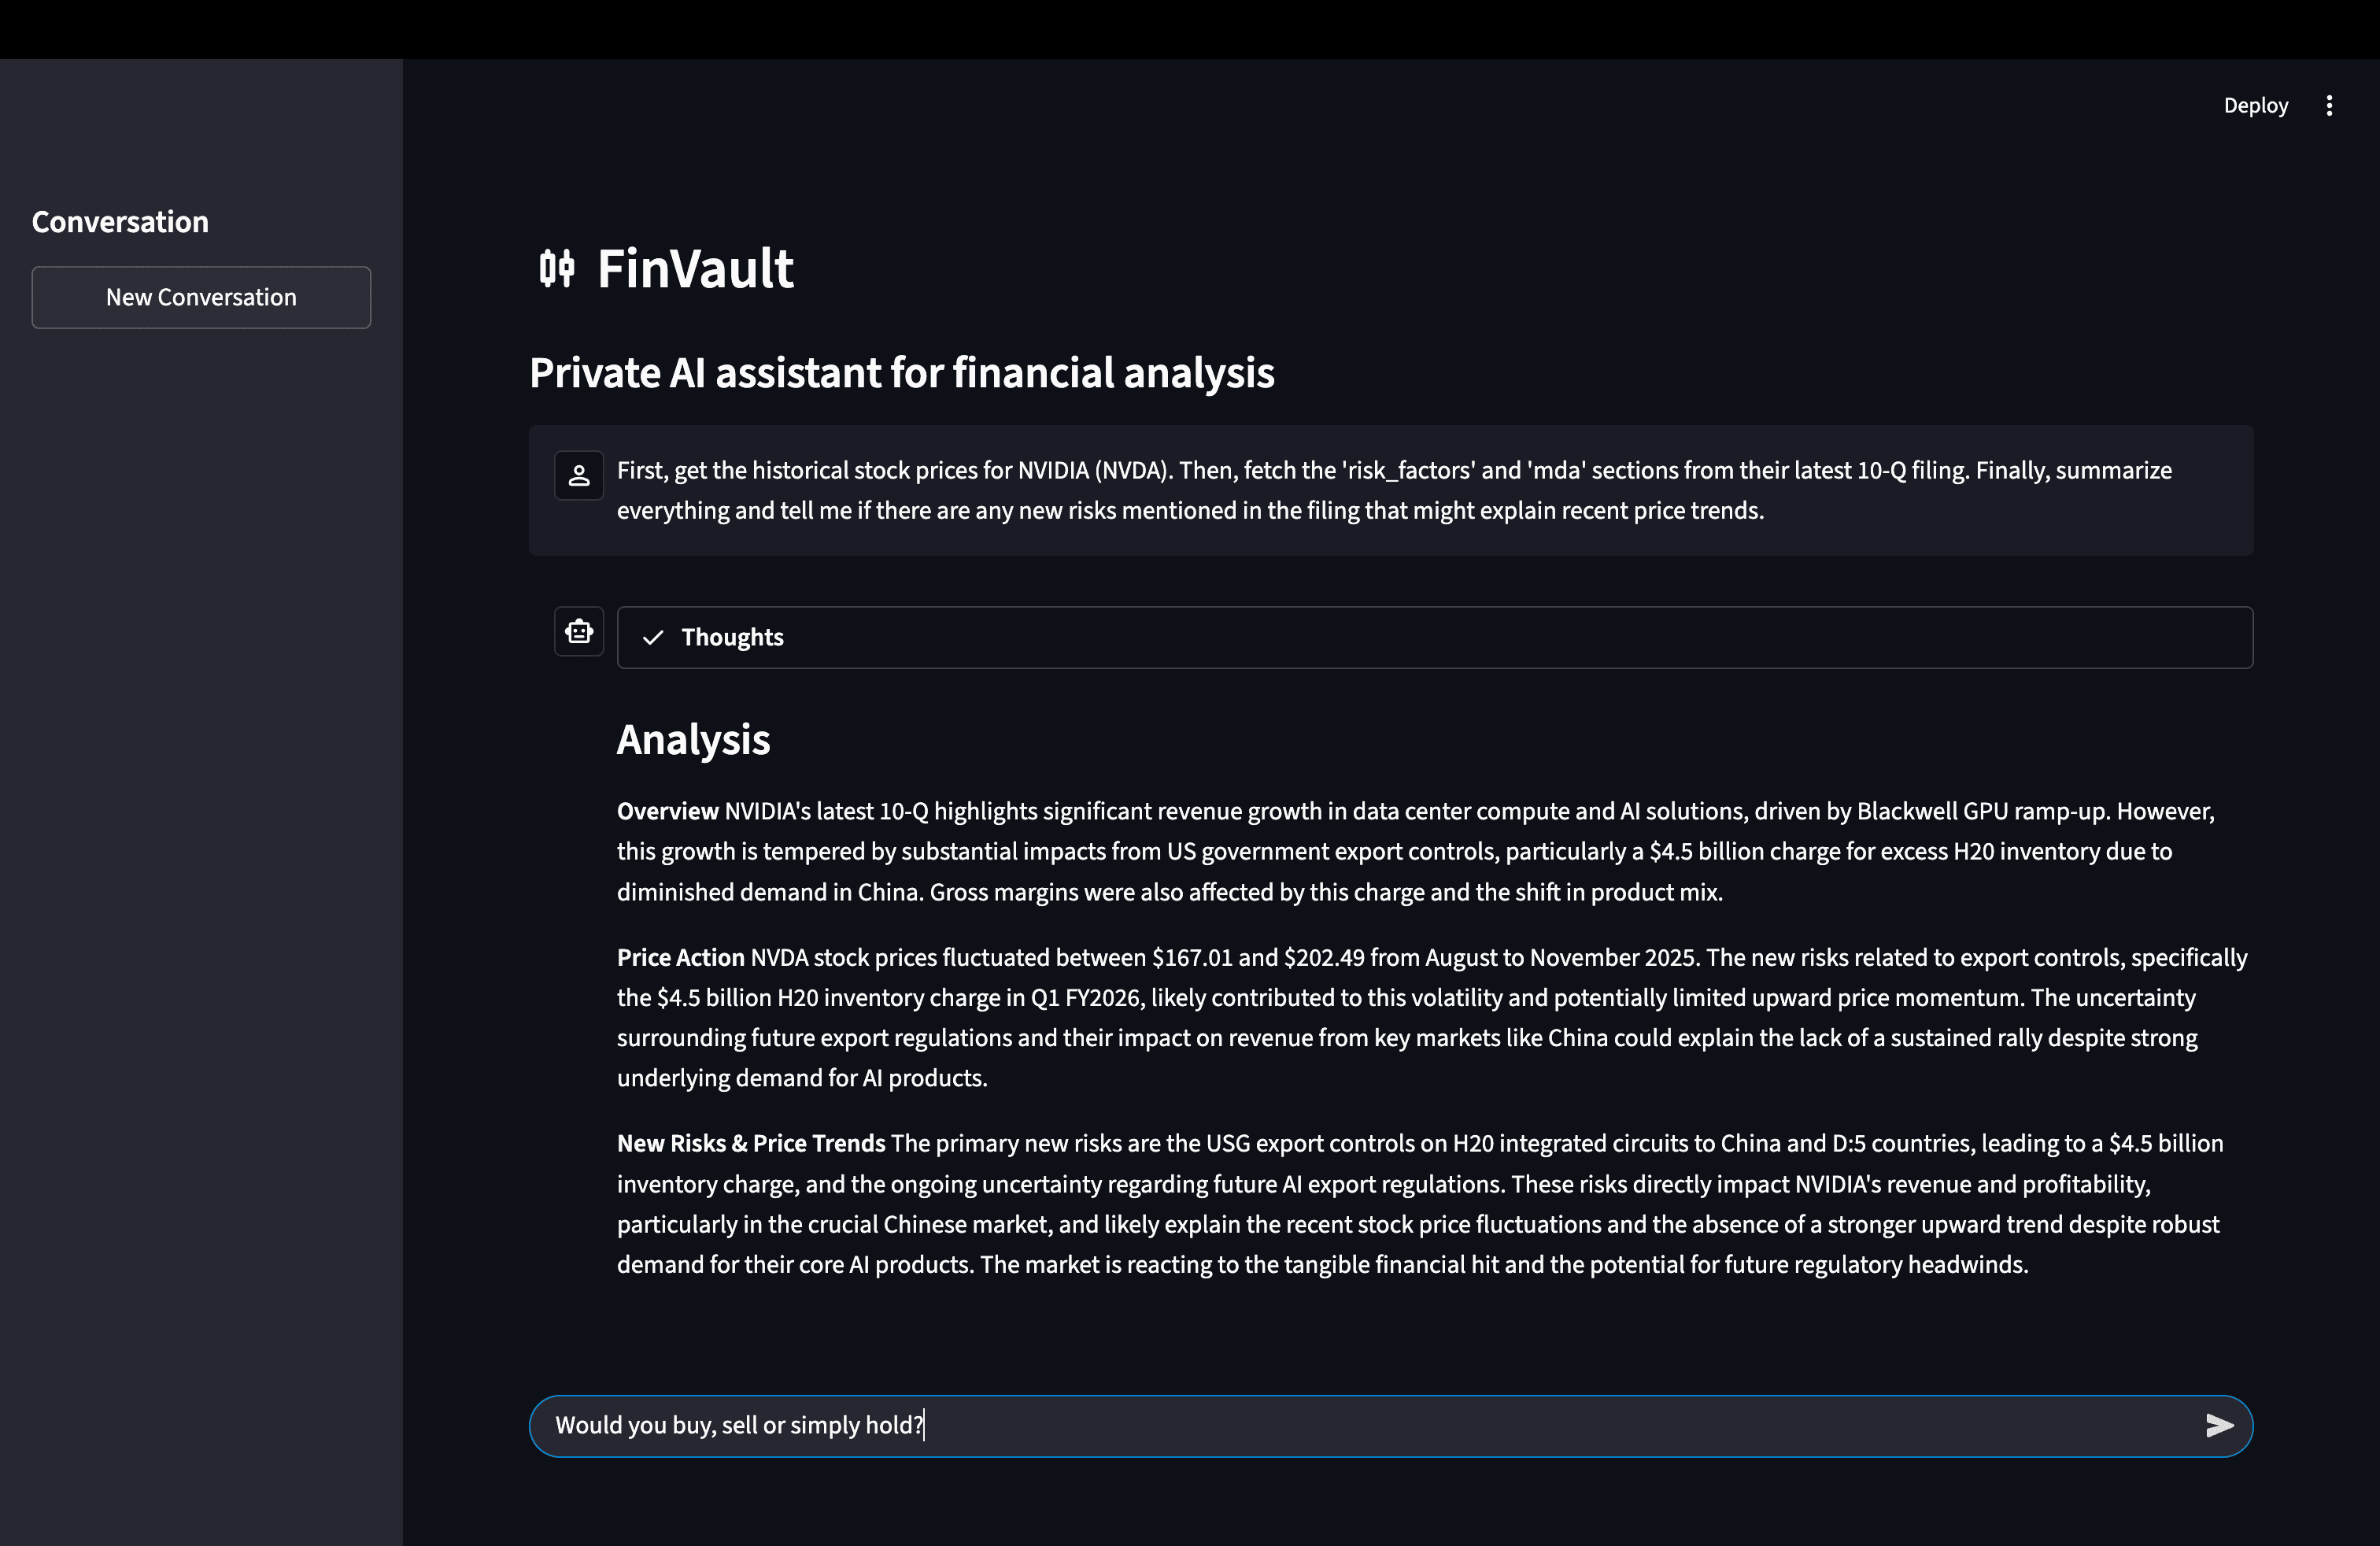Click the FinVault title text
Screen dimensions: 2380x1546
coord(695,269)
